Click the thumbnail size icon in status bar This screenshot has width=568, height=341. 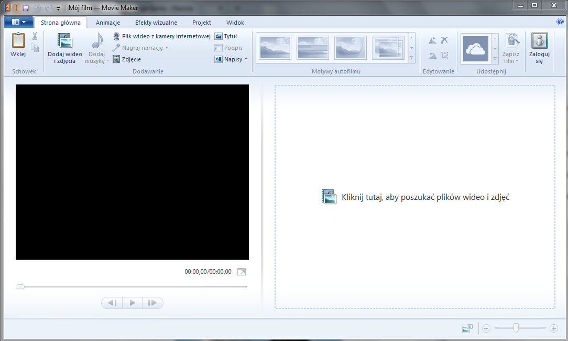pyautogui.click(x=467, y=328)
